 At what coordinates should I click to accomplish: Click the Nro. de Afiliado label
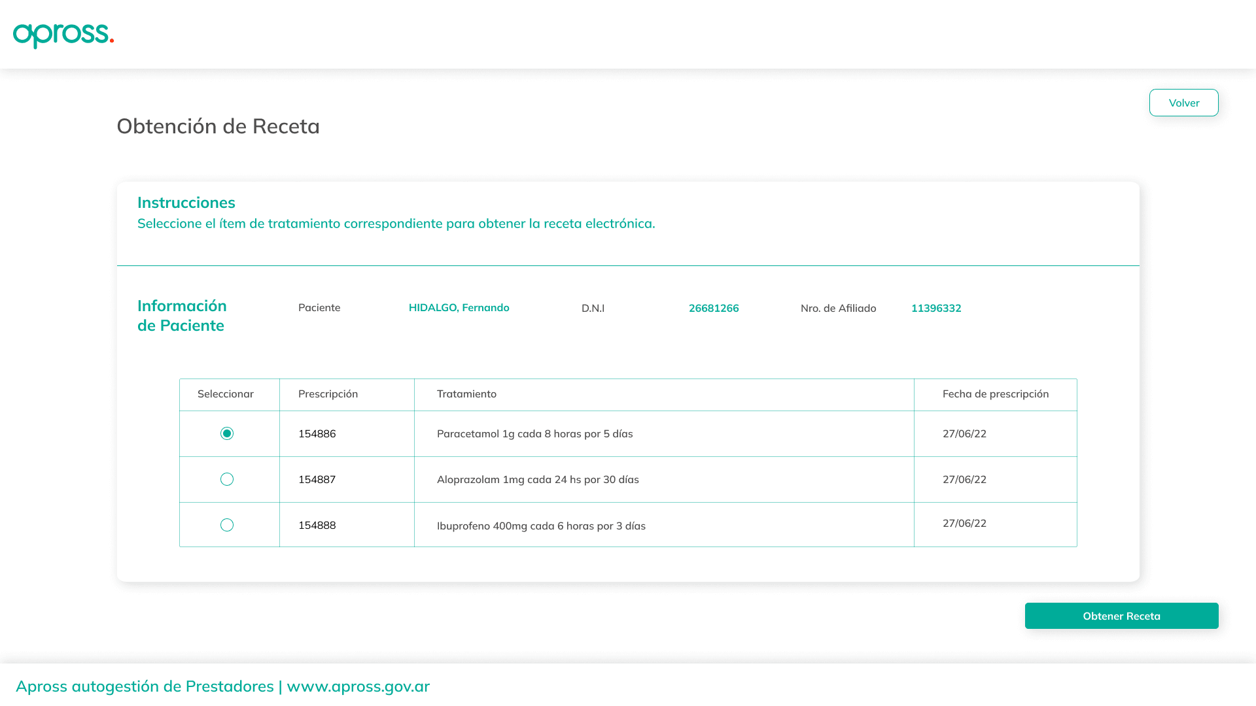coord(838,308)
